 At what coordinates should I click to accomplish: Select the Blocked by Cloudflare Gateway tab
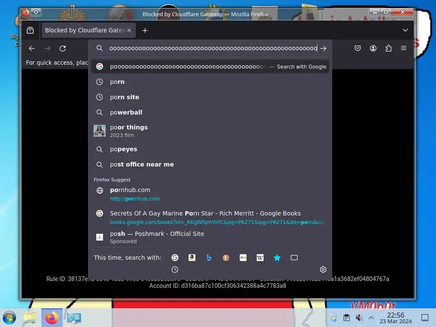click(89, 30)
